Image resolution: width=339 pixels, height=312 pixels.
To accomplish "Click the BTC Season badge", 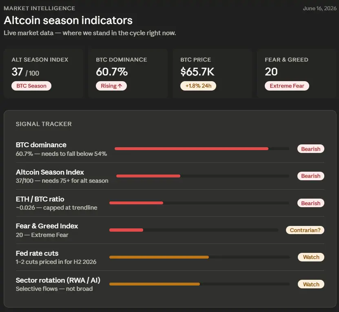I will (x=31, y=86).
